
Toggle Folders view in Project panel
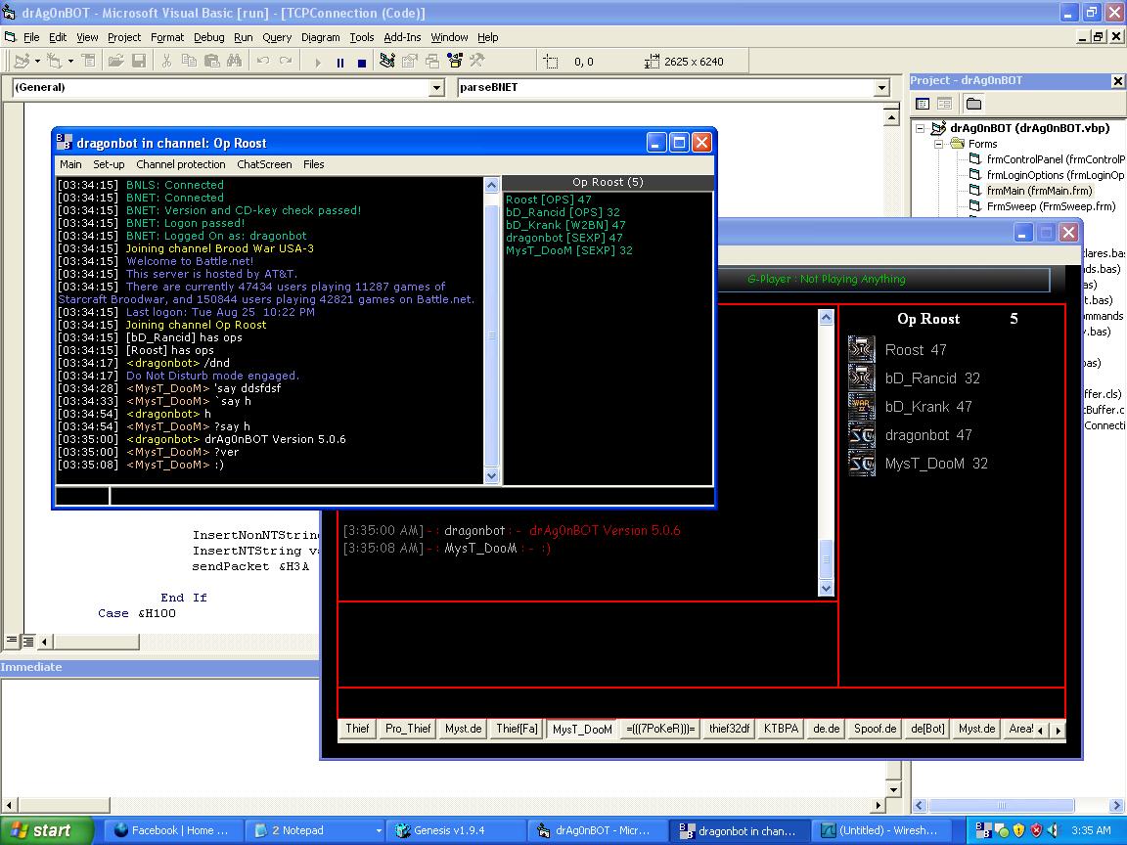click(x=973, y=104)
